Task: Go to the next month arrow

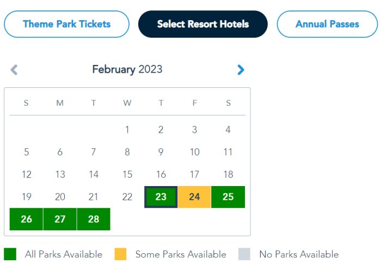Action: [241, 70]
